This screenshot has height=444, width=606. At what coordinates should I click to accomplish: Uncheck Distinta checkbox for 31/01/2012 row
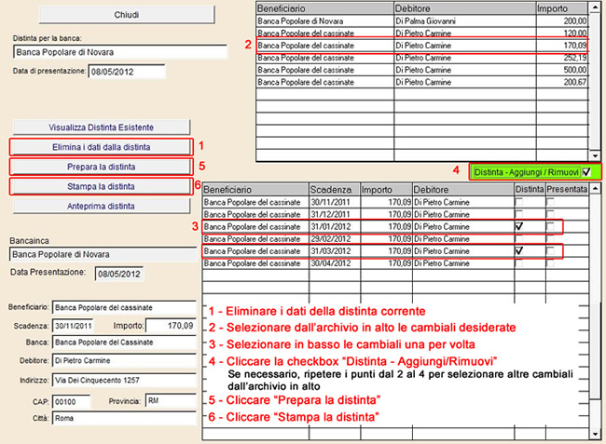pyautogui.click(x=519, y=226)
